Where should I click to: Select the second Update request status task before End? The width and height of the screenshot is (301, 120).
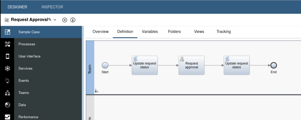[x=237, y=65]
